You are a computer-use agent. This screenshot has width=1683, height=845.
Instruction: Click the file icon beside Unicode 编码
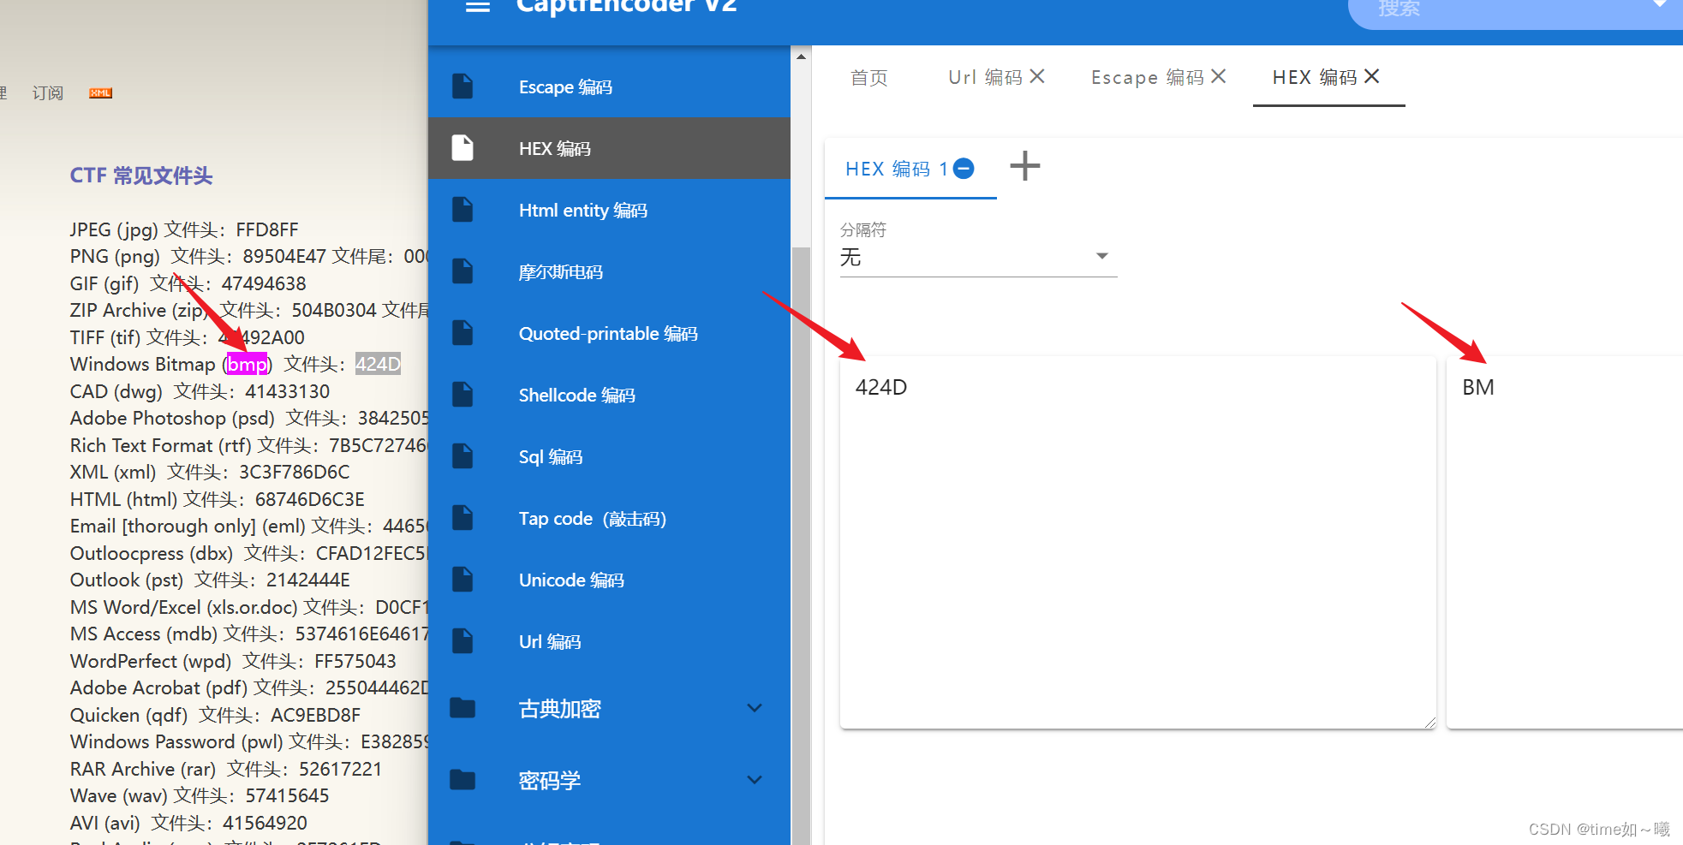(x=463, y=580)
